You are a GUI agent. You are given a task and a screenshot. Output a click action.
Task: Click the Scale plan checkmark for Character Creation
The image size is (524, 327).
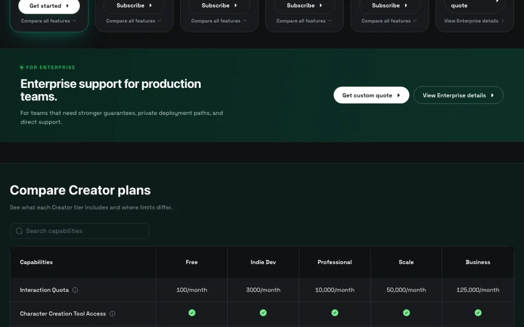[x=406, y=313]
